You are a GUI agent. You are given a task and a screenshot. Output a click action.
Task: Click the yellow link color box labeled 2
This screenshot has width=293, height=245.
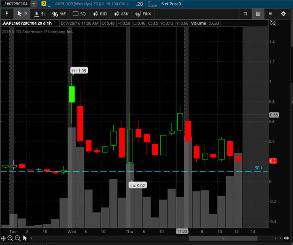coord(44,4)
